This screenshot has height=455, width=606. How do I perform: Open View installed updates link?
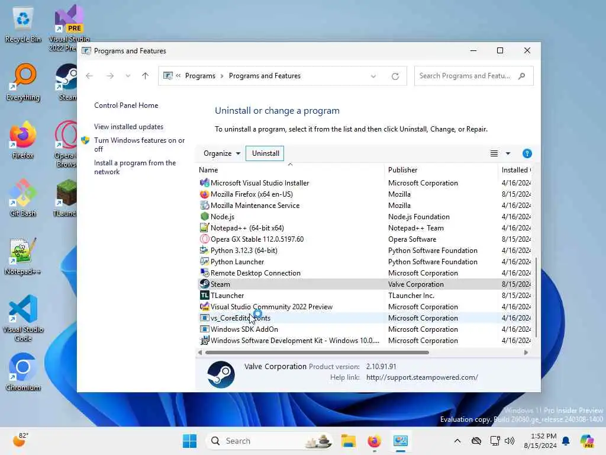point(128,127)
